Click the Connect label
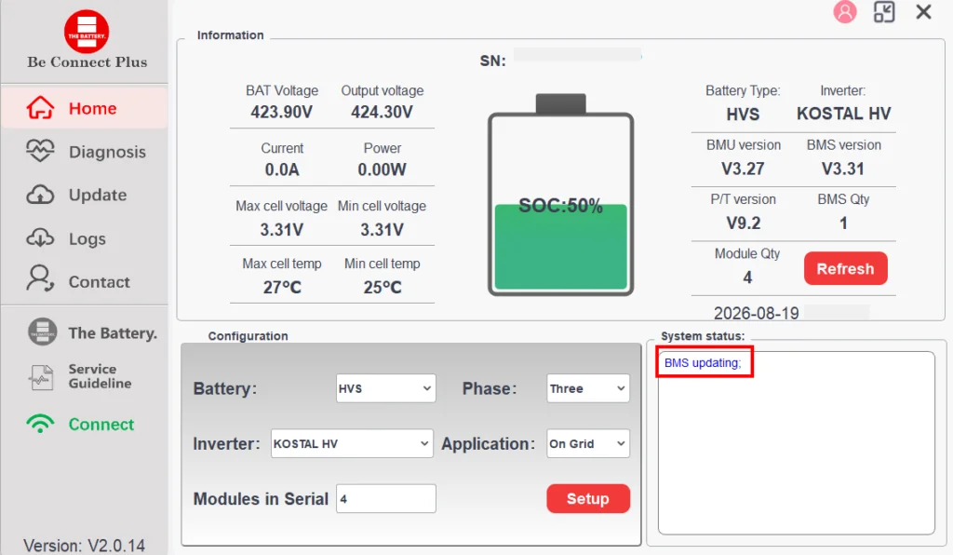This screenshot has height=555, width=953. pyautogui.click(x=101, y=425)
